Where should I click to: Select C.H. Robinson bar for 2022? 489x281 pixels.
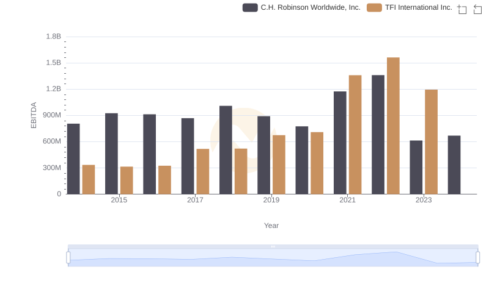[378, 134]
